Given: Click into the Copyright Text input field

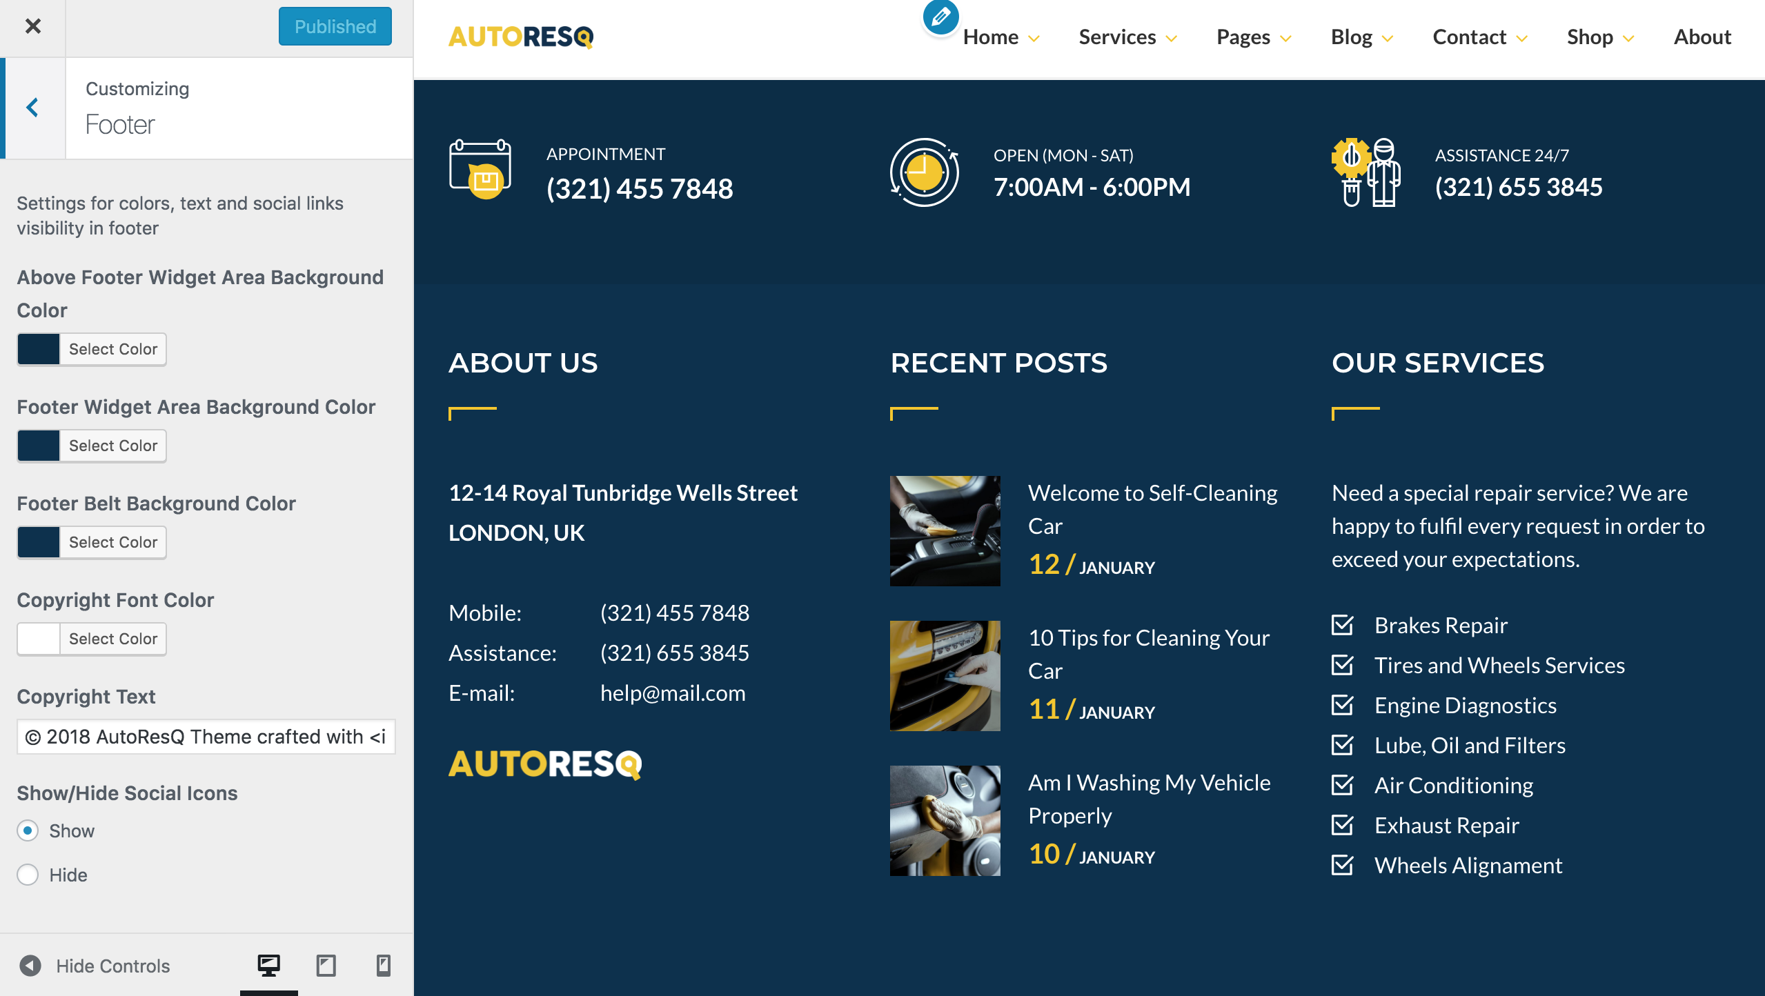Looking at the screenshot, I should pos(206,737).
